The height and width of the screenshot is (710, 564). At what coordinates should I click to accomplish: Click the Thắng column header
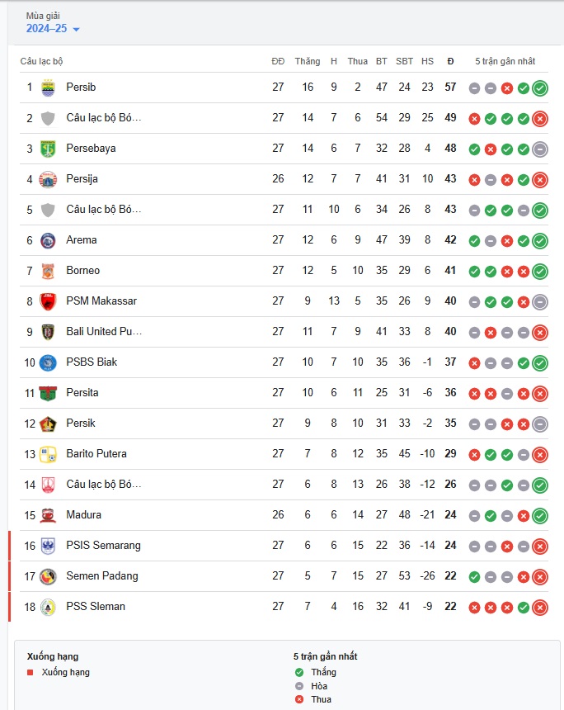(x=308, y=61)
